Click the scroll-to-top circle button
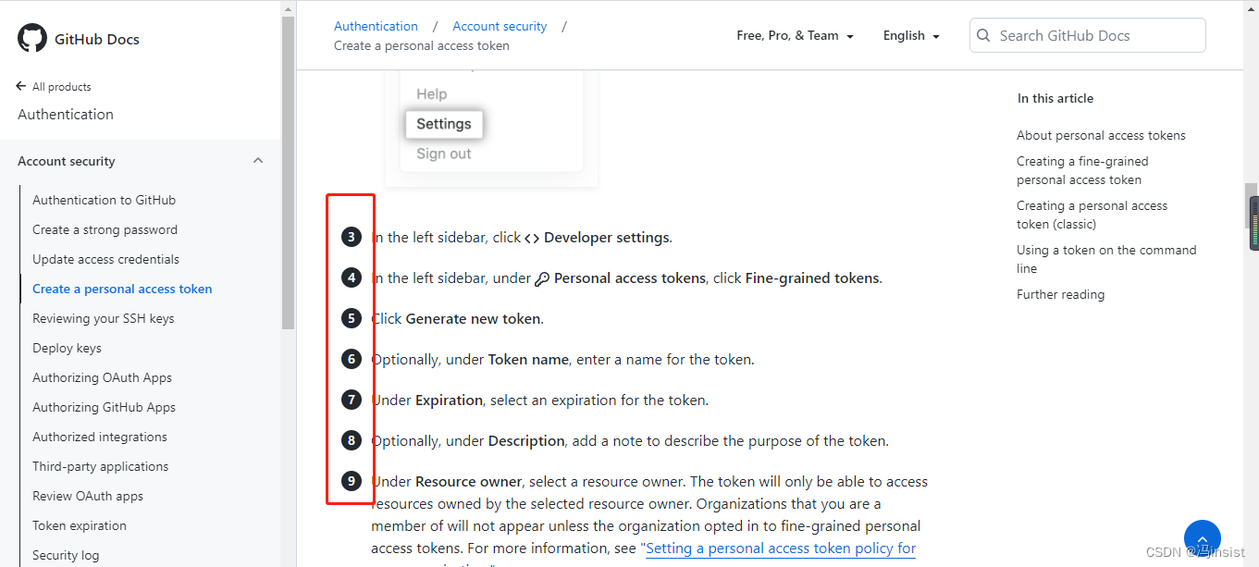The image size is (1259, 567). coord(1202,536)
